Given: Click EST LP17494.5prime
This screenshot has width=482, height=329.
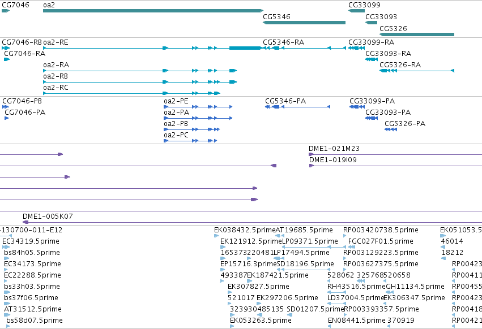Looking at the screenshot, I should 301,253.
